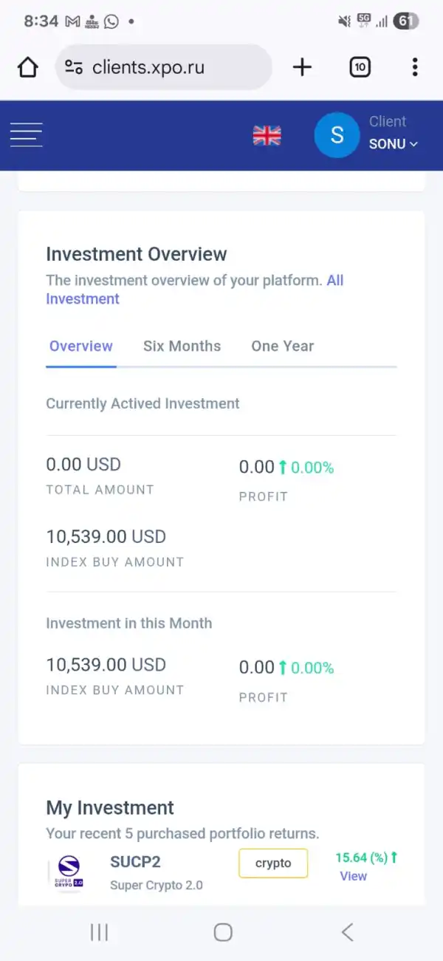The height and width of the screenshot is (961, 443).
Task: Open Android recent apps button
Action: [x=99, y=932]
